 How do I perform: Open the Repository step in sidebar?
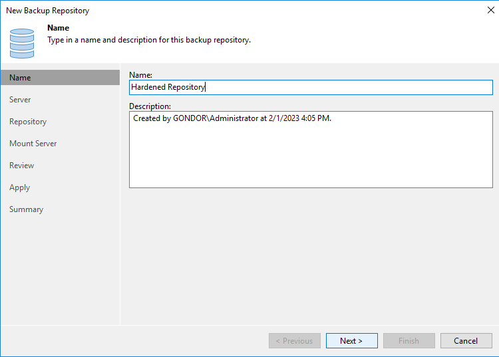click(x=28, y=122)
